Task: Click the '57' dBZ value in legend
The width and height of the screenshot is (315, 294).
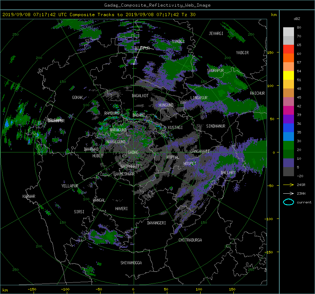Action: point(299,63)
